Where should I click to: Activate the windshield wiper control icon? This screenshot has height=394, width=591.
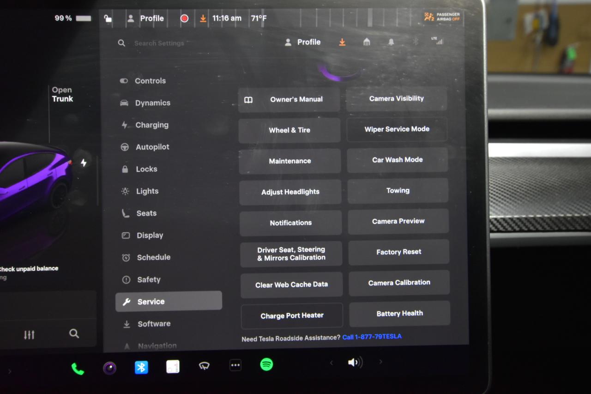tap(204, 366)
